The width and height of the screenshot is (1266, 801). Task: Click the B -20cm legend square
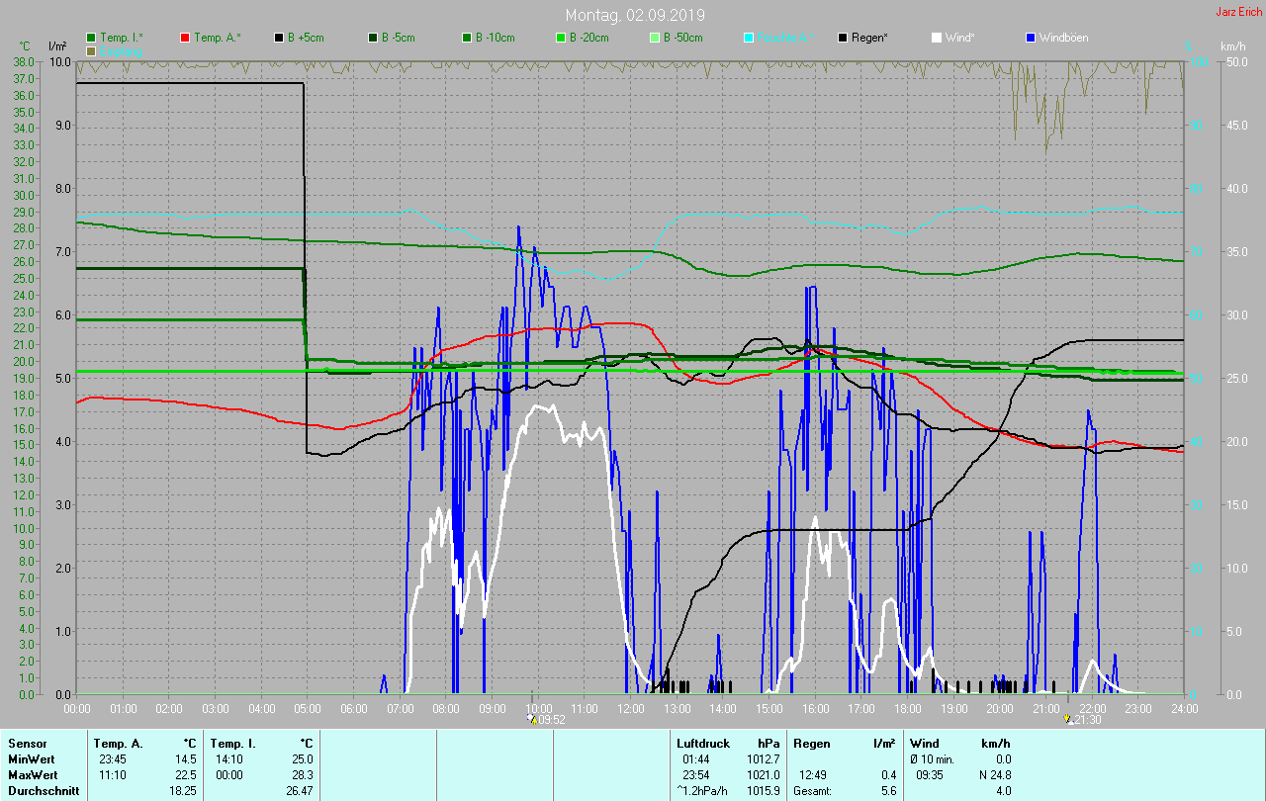[x=561, y=38]
